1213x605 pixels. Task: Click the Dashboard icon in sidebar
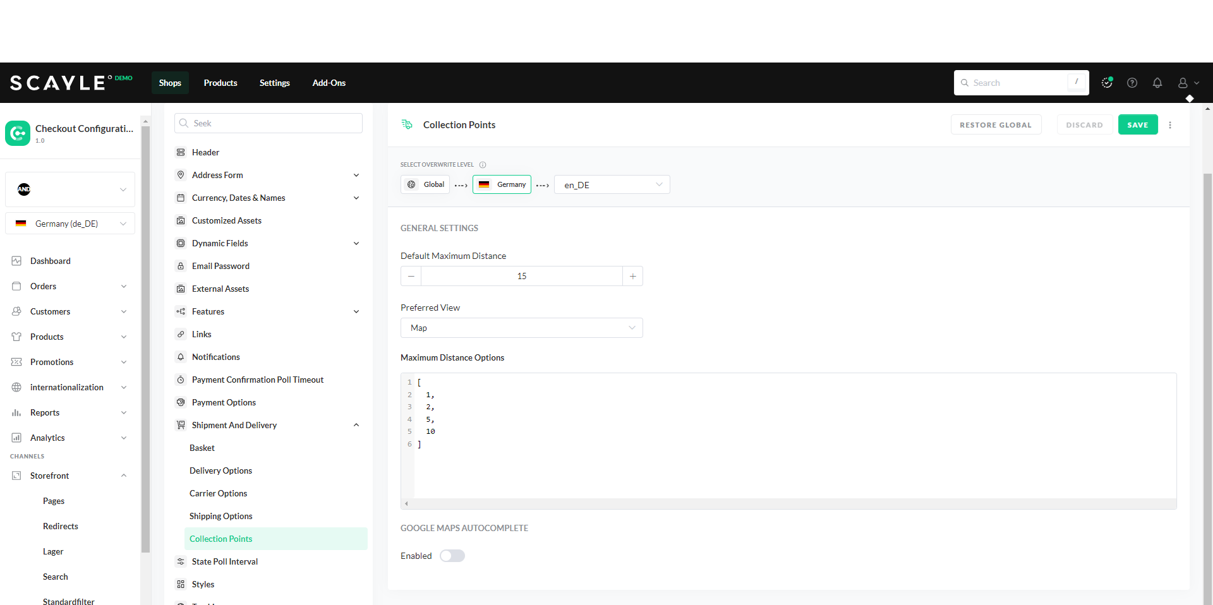(x=17, y=261)
